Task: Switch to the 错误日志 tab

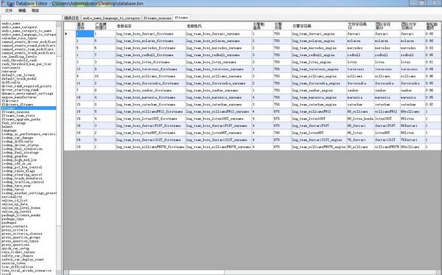Action: [71, 18]
